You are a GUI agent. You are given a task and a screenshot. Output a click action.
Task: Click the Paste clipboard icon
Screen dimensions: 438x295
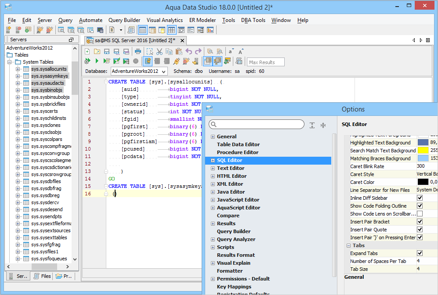coord(179,51)
